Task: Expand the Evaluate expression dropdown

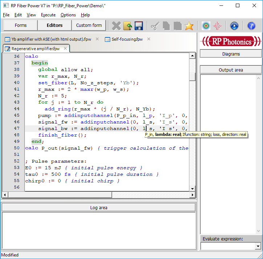Action: 258,246
